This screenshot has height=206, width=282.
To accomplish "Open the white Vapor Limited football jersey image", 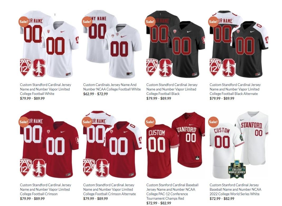I will 49,44.
